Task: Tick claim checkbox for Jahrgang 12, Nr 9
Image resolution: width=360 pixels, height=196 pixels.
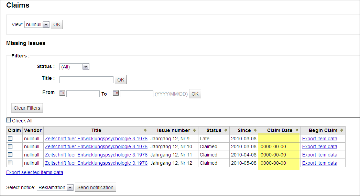Action: [x=10, y=138]
